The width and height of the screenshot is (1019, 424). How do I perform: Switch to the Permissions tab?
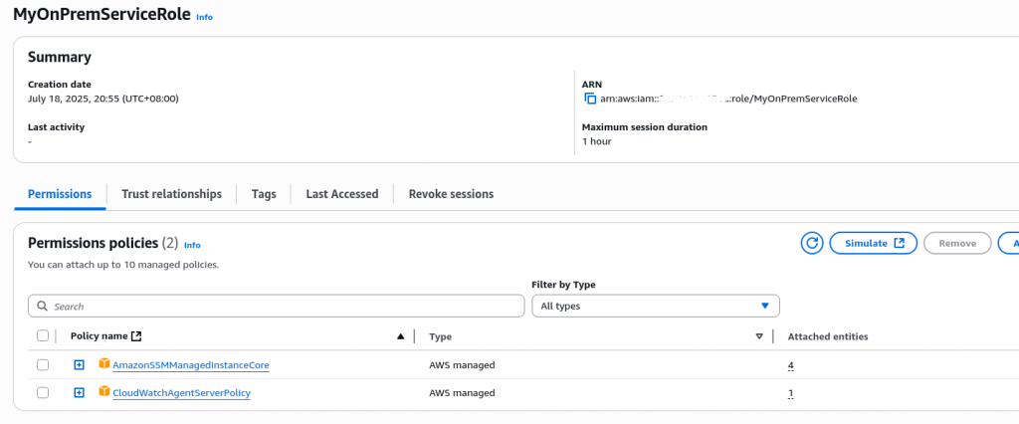(x=60, y=194)
